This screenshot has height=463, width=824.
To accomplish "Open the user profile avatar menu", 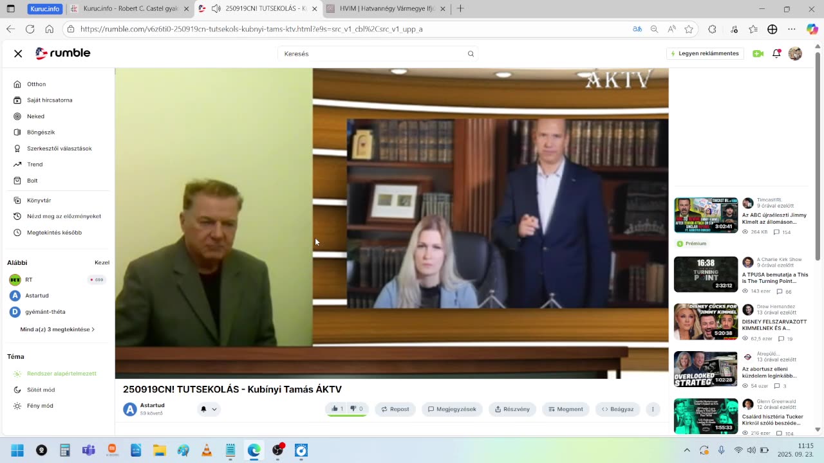I will coord(795,54).
